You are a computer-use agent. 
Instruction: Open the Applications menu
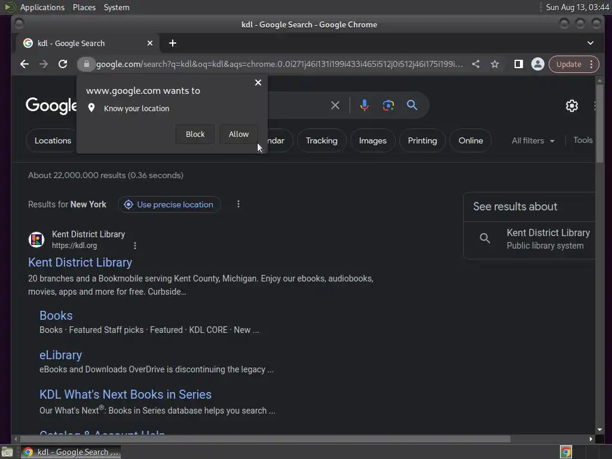pos(42,7)
